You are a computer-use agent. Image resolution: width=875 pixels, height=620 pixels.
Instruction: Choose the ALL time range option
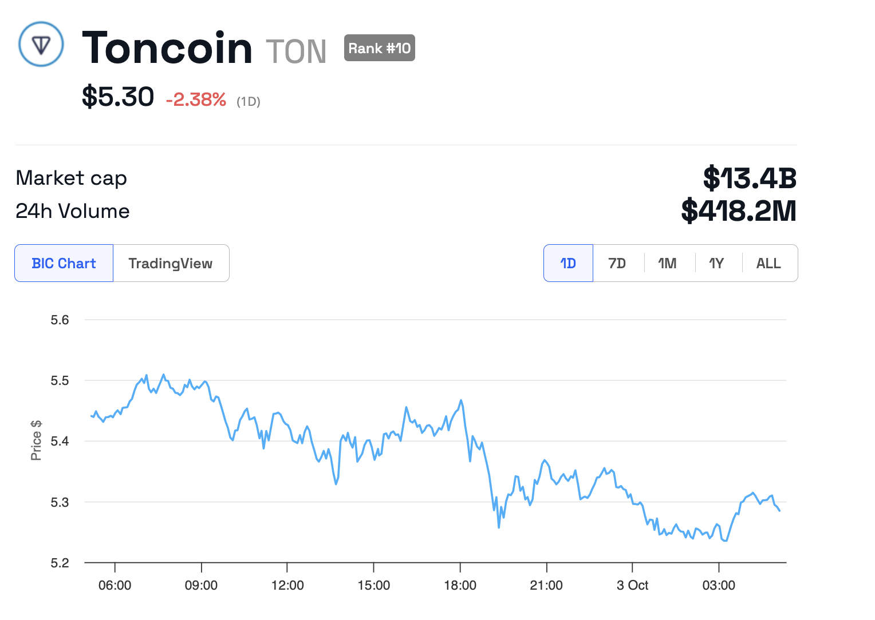[768, 263]
